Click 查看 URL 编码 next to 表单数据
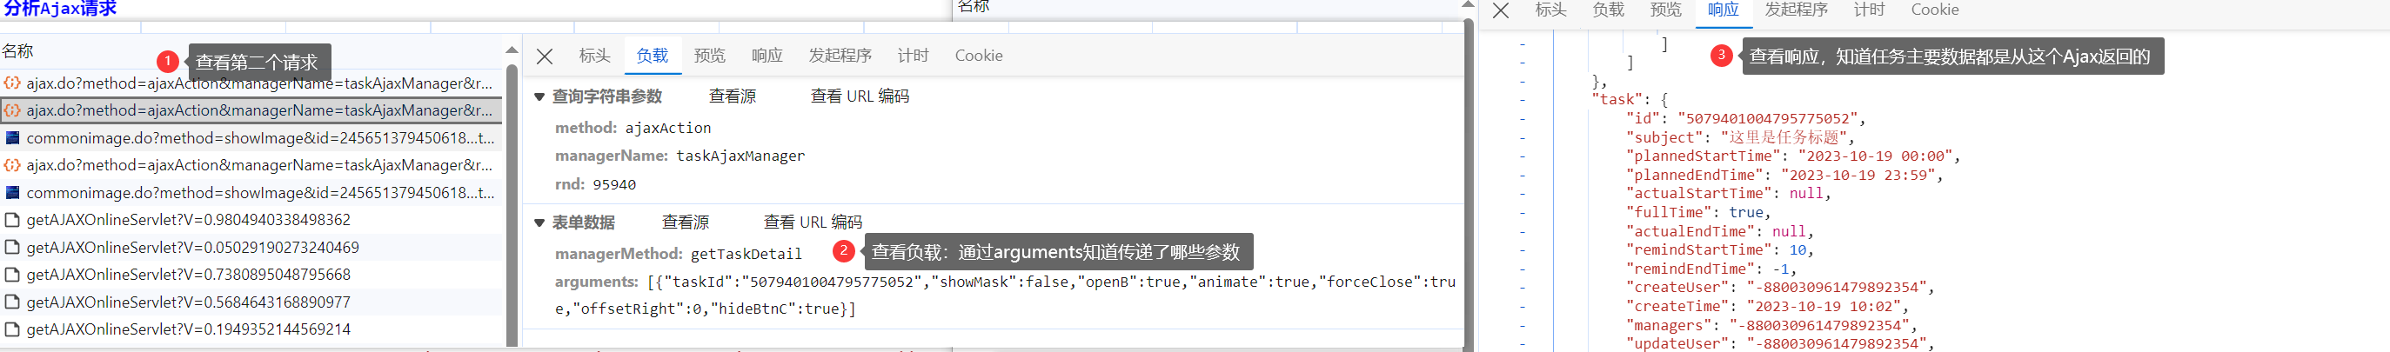 [x=812, y=222]
